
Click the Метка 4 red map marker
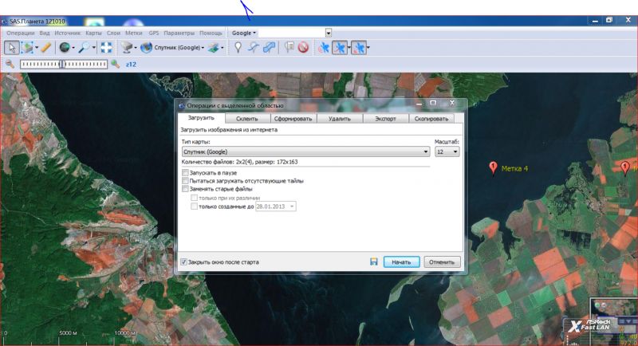pos(493,167)
